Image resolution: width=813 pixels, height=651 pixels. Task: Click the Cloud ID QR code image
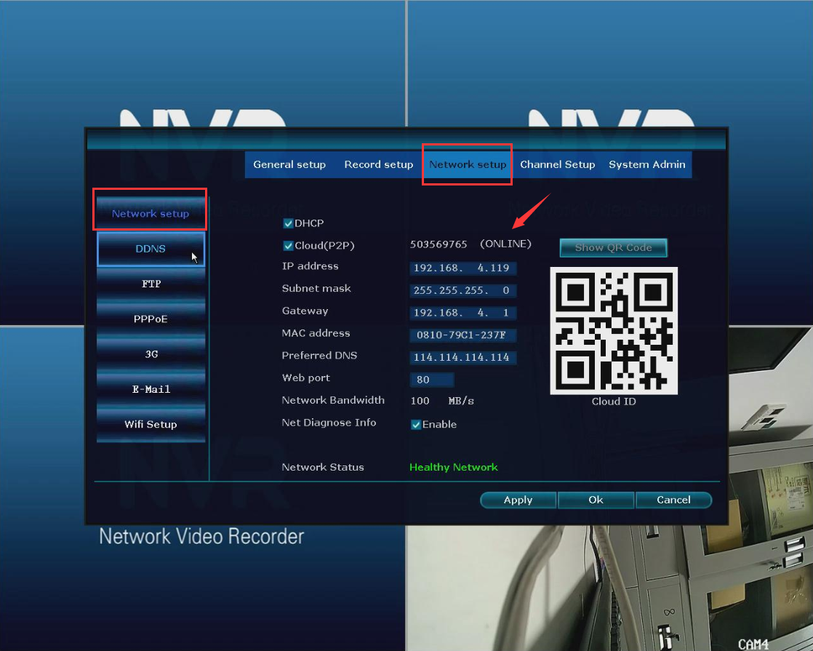pyautogui.click(x=614, y=331)
